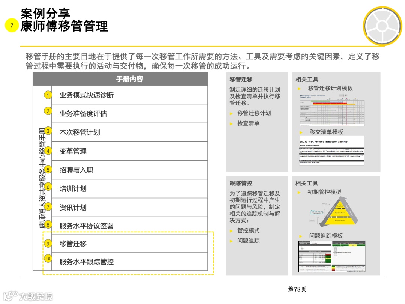Click the lower 相关工具 heading
405x304 pixels.
click(307, 183)
